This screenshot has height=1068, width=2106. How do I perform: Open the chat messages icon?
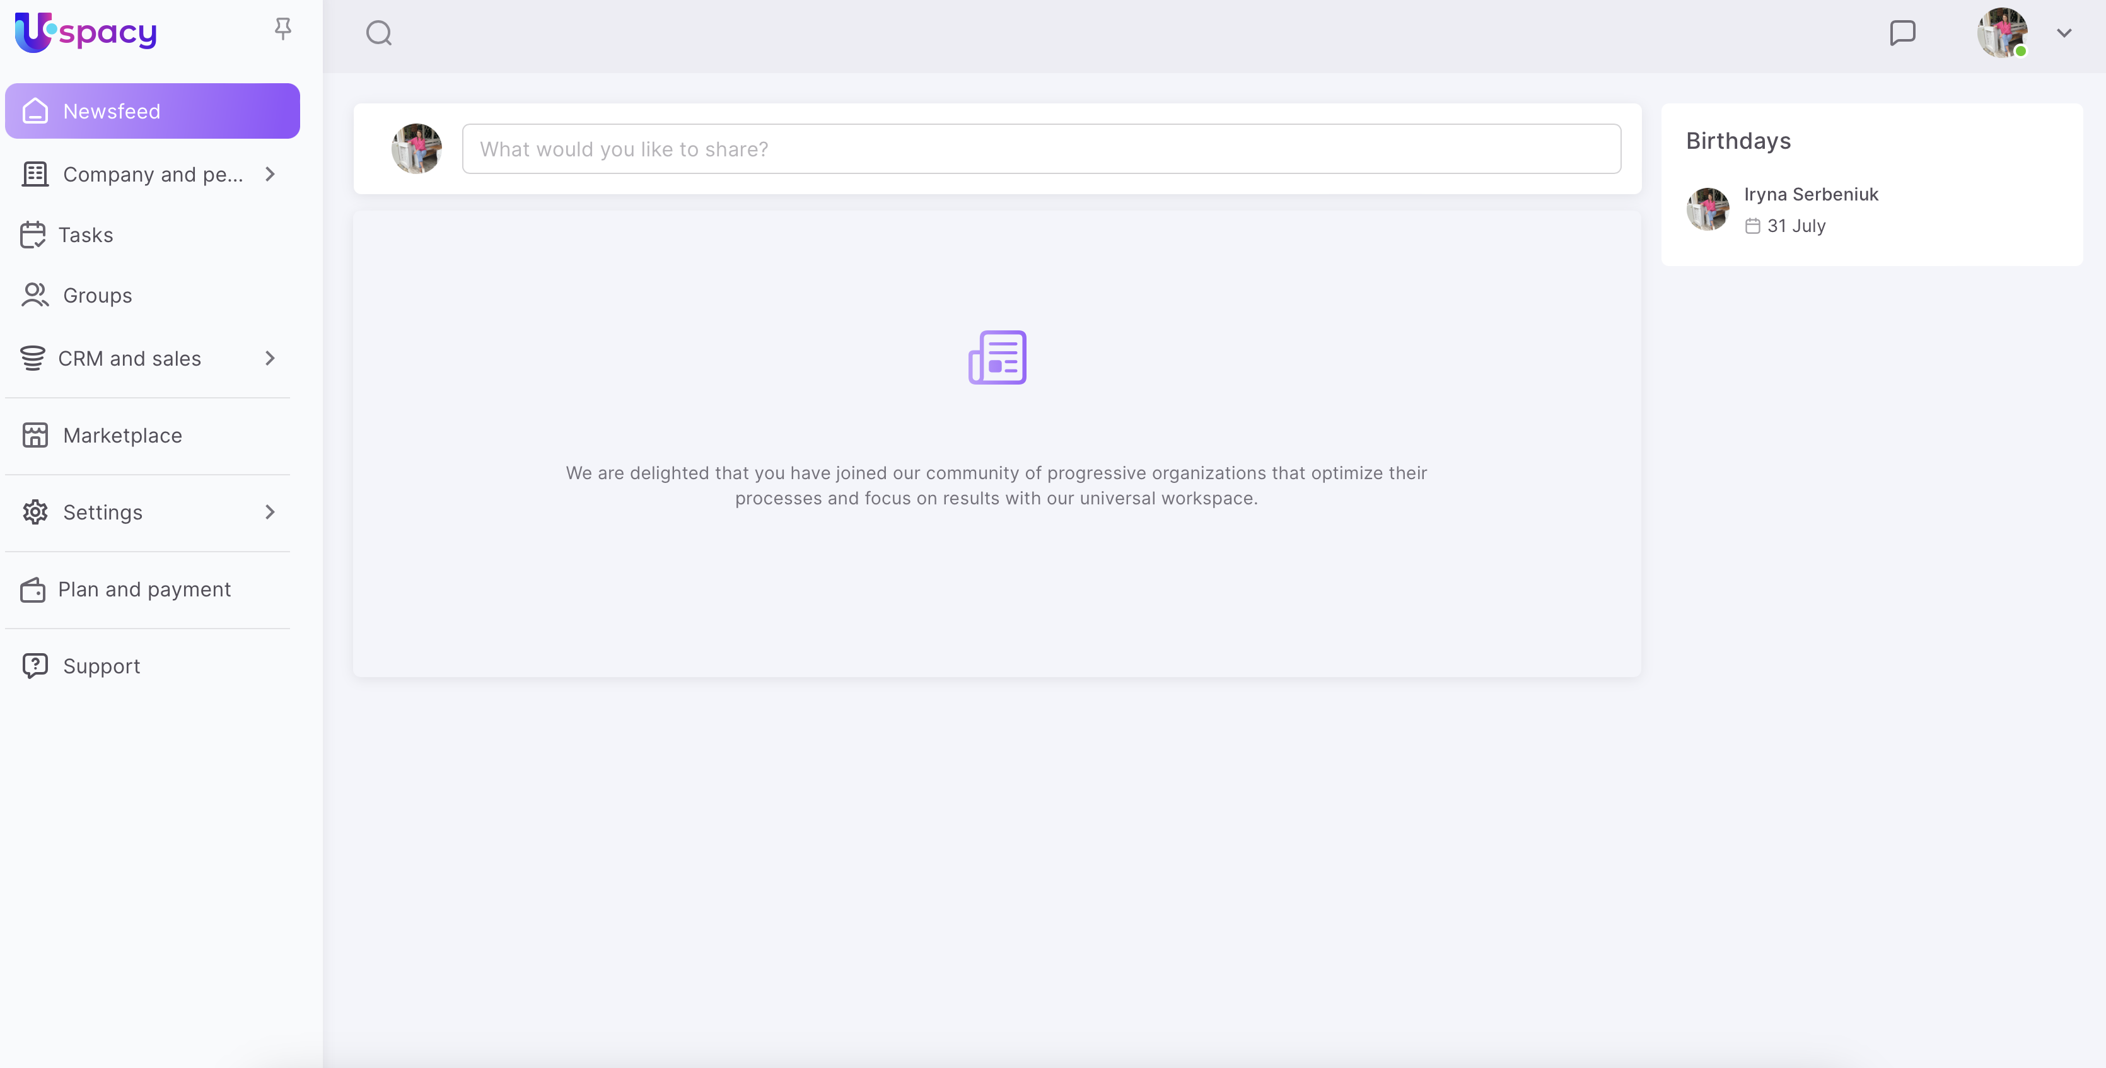1902,33
